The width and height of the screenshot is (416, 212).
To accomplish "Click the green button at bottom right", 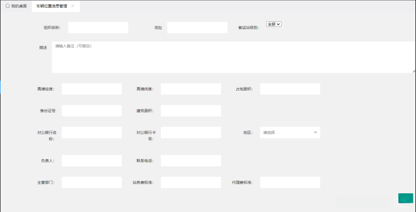I will pos(405,198).
